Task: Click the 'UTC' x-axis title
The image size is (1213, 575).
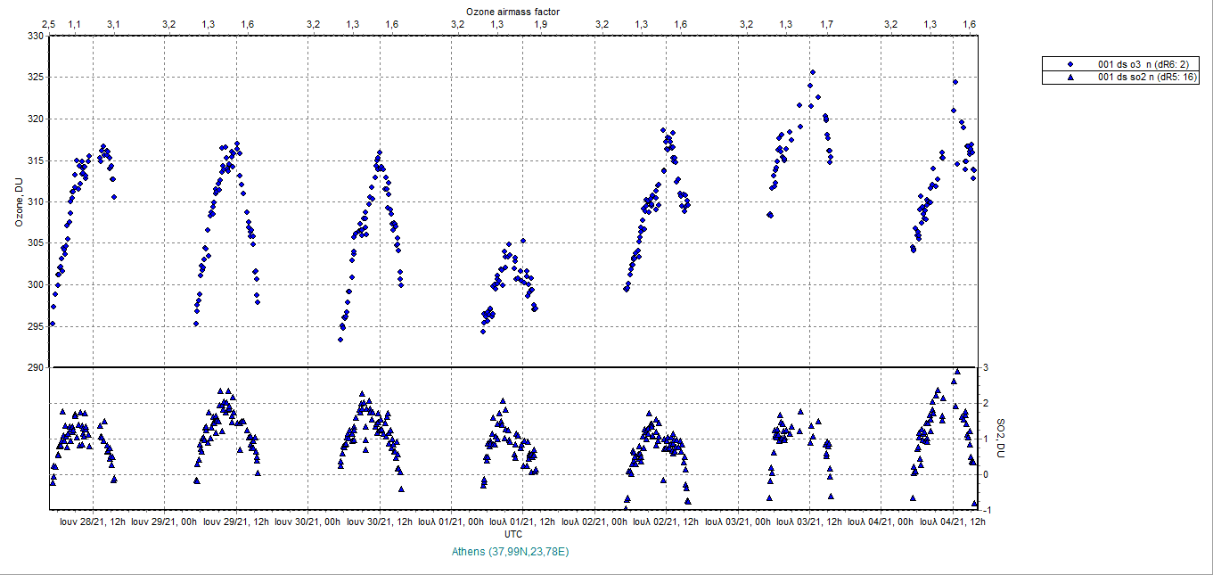Action: pyautogui.click(x=513, y=533)
